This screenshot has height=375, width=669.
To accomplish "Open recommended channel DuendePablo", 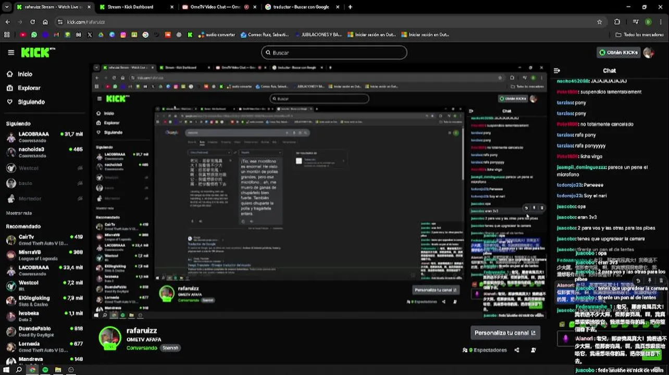I will click(x=44, y=332).
